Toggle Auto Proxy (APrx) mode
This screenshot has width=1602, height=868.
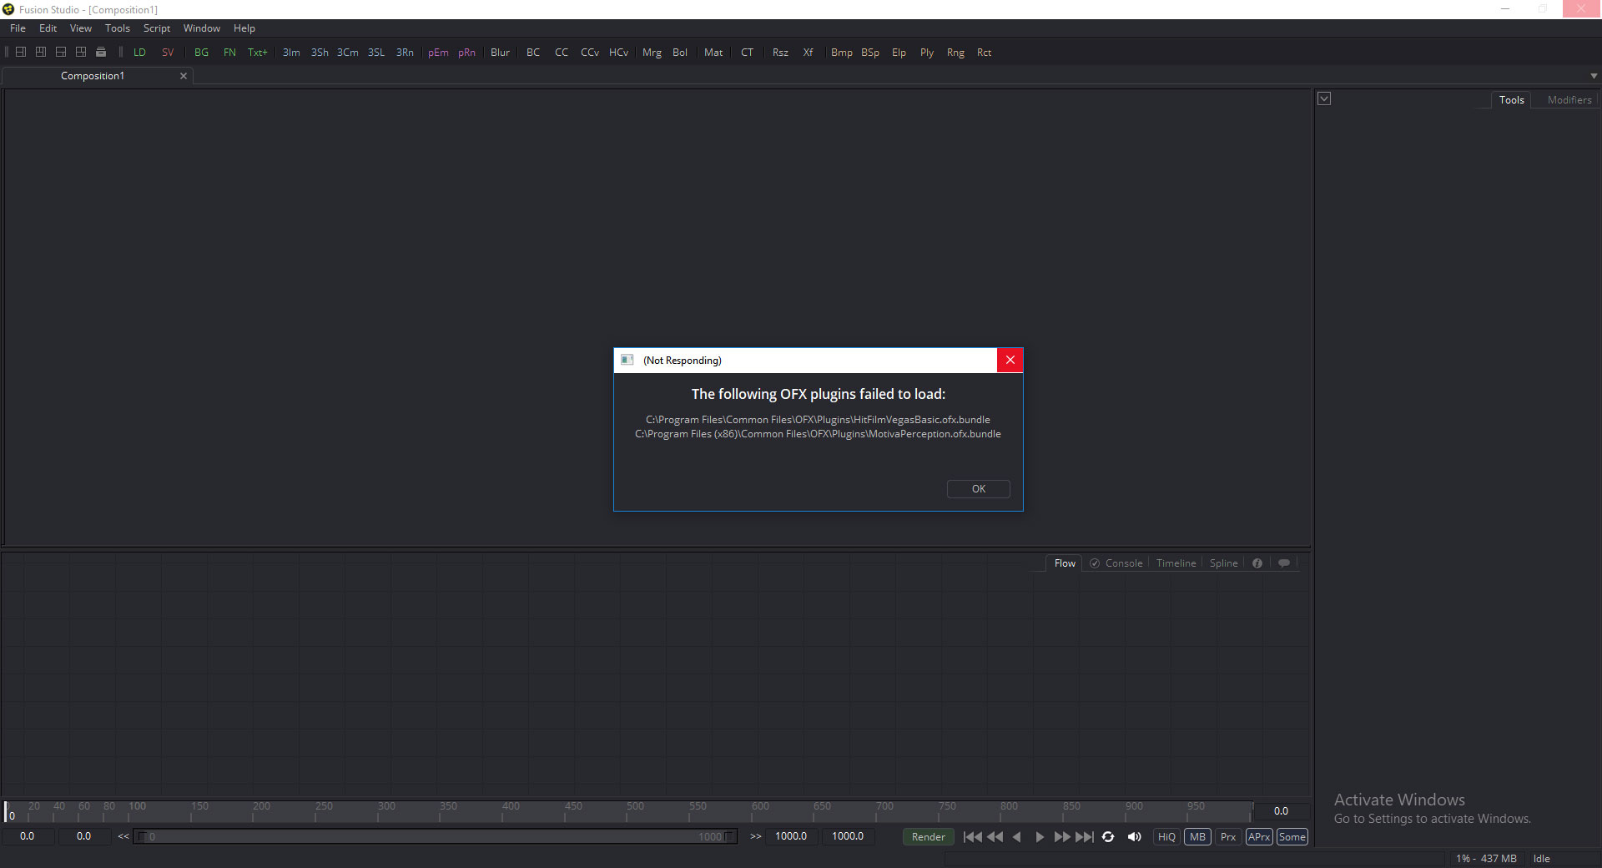click(x=1259, y=837)
